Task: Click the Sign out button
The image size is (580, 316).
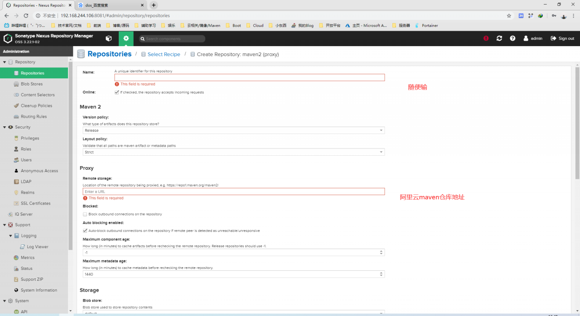Action: coord(562,38)
